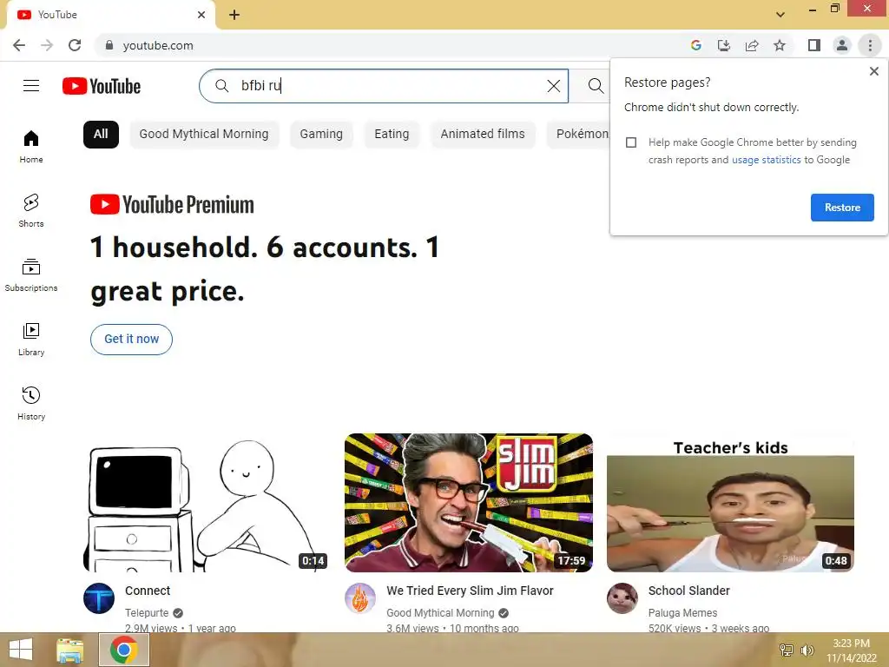
Task: Open Library in the sidebar
Action: [x=31, y=340]
